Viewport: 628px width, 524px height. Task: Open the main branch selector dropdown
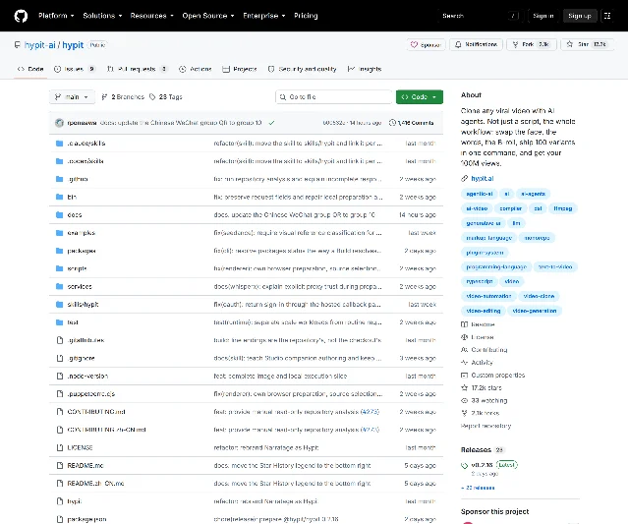tap(72, 97)
